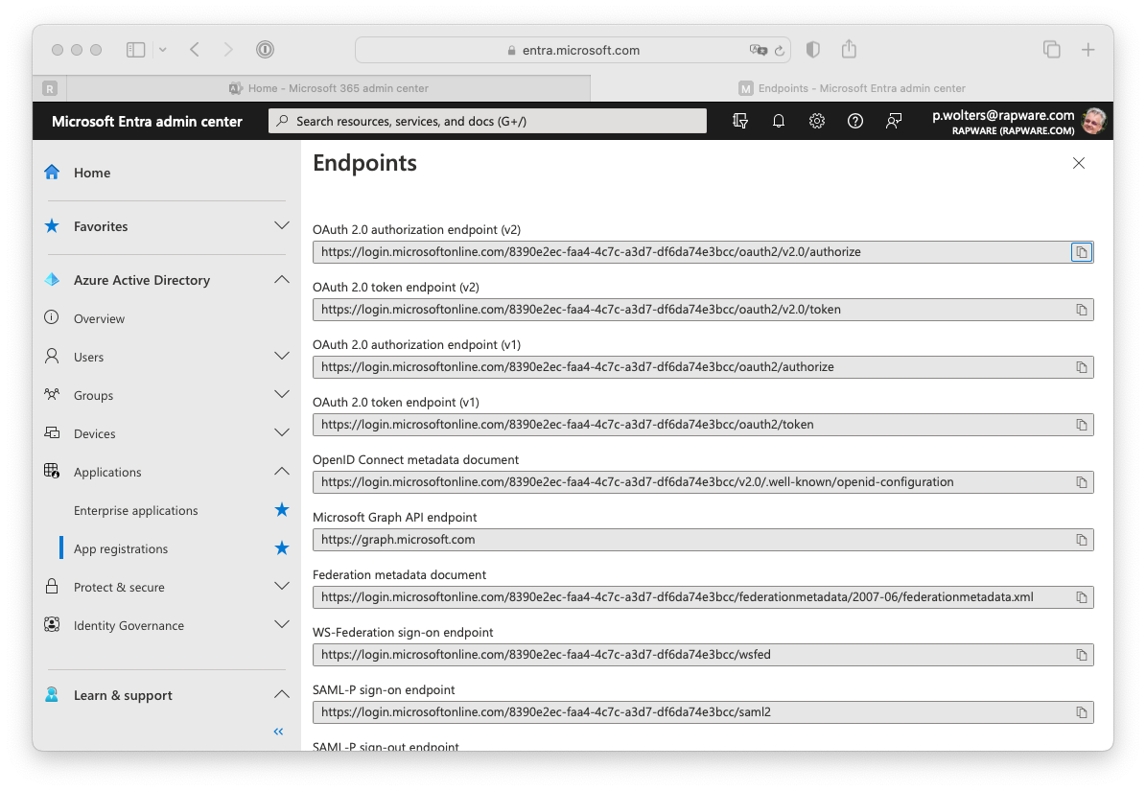Image resolution: width=1146 pixels, height=791 pixels.
Task: Expand the Groups submenu chevron
Action: click(281, 394)
